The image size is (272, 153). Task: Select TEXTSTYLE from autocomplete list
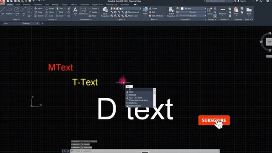coord(139,103)
